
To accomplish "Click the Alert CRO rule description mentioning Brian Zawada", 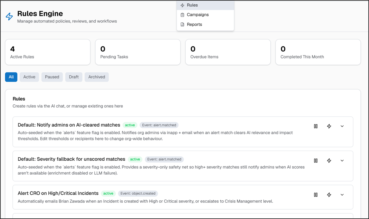I will (146, 201).
